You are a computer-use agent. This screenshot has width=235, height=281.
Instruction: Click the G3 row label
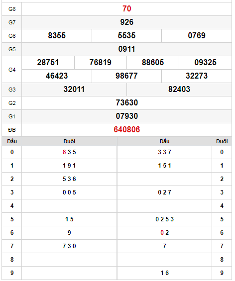coord(12,90)
